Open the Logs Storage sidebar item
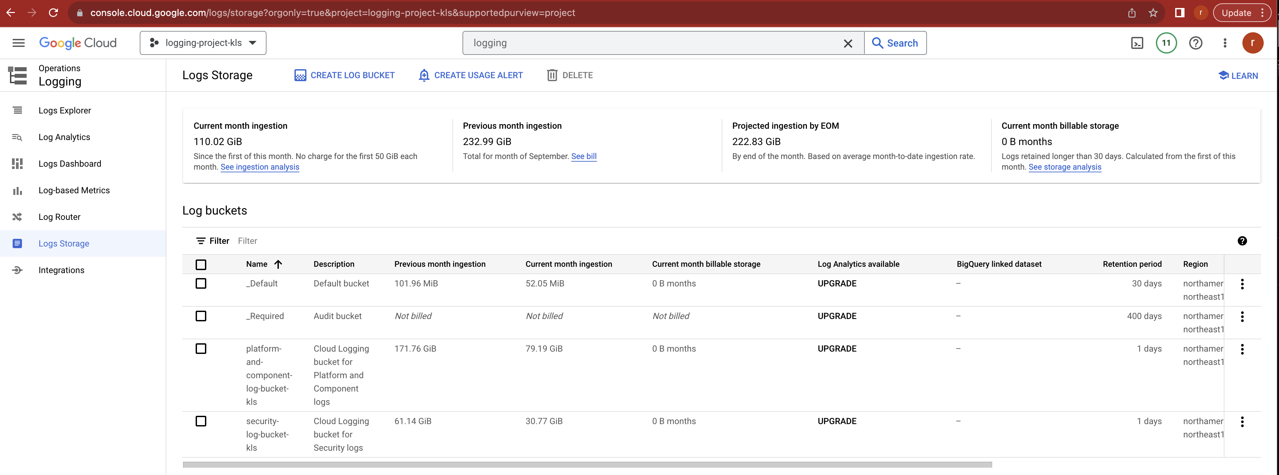This screenshot has width=1279, height=475. point(64,243)
